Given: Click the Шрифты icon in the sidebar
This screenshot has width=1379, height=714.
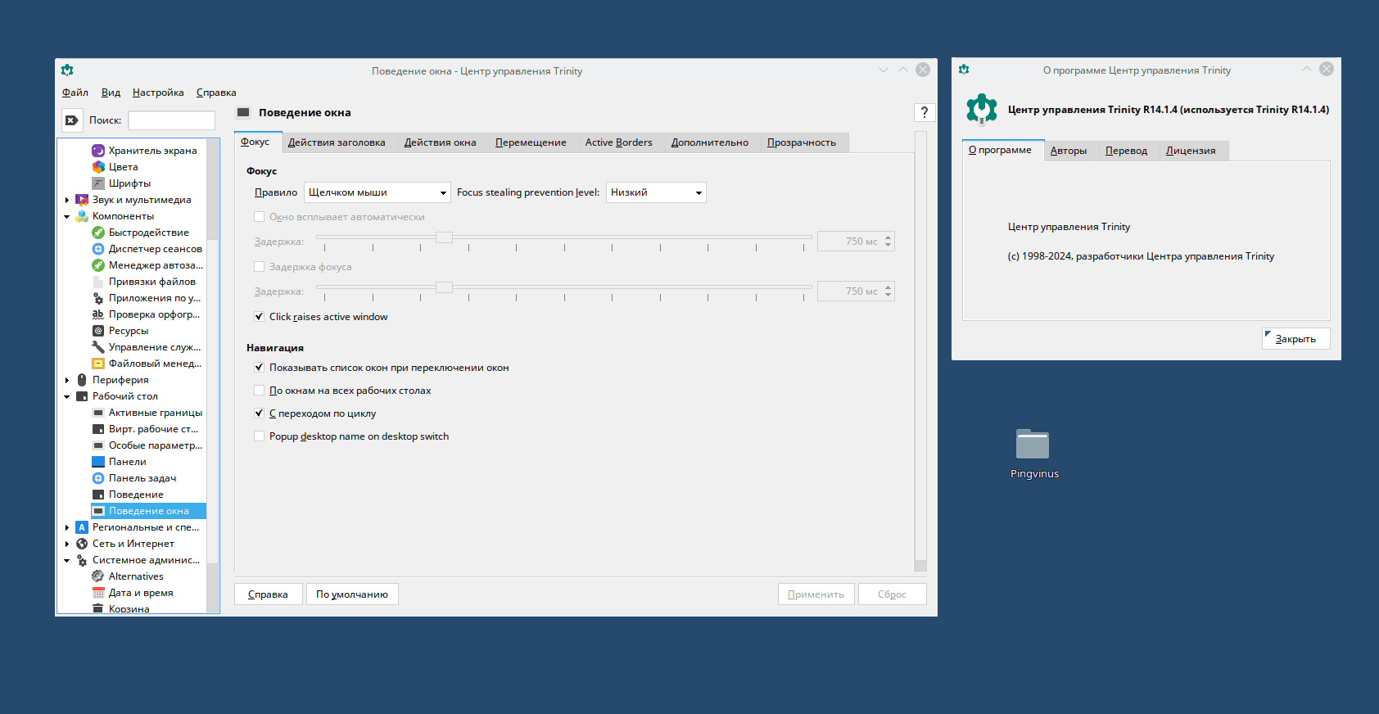Looking at the screenshot, I should [x=98, y=183].
